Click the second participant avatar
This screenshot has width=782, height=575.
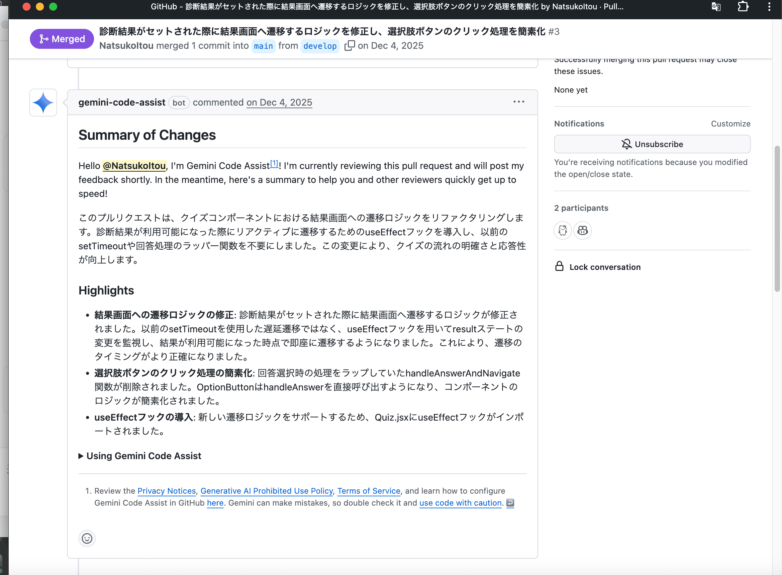click(x=582, y=230)
